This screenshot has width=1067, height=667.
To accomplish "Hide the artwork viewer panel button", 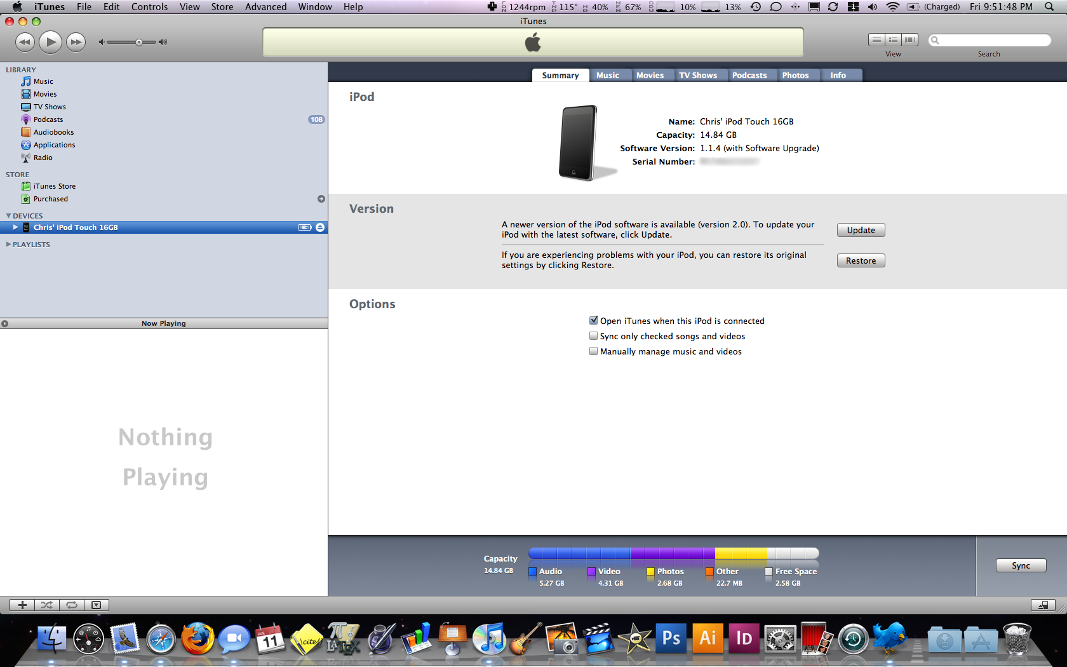I will [x=97, y=605].
